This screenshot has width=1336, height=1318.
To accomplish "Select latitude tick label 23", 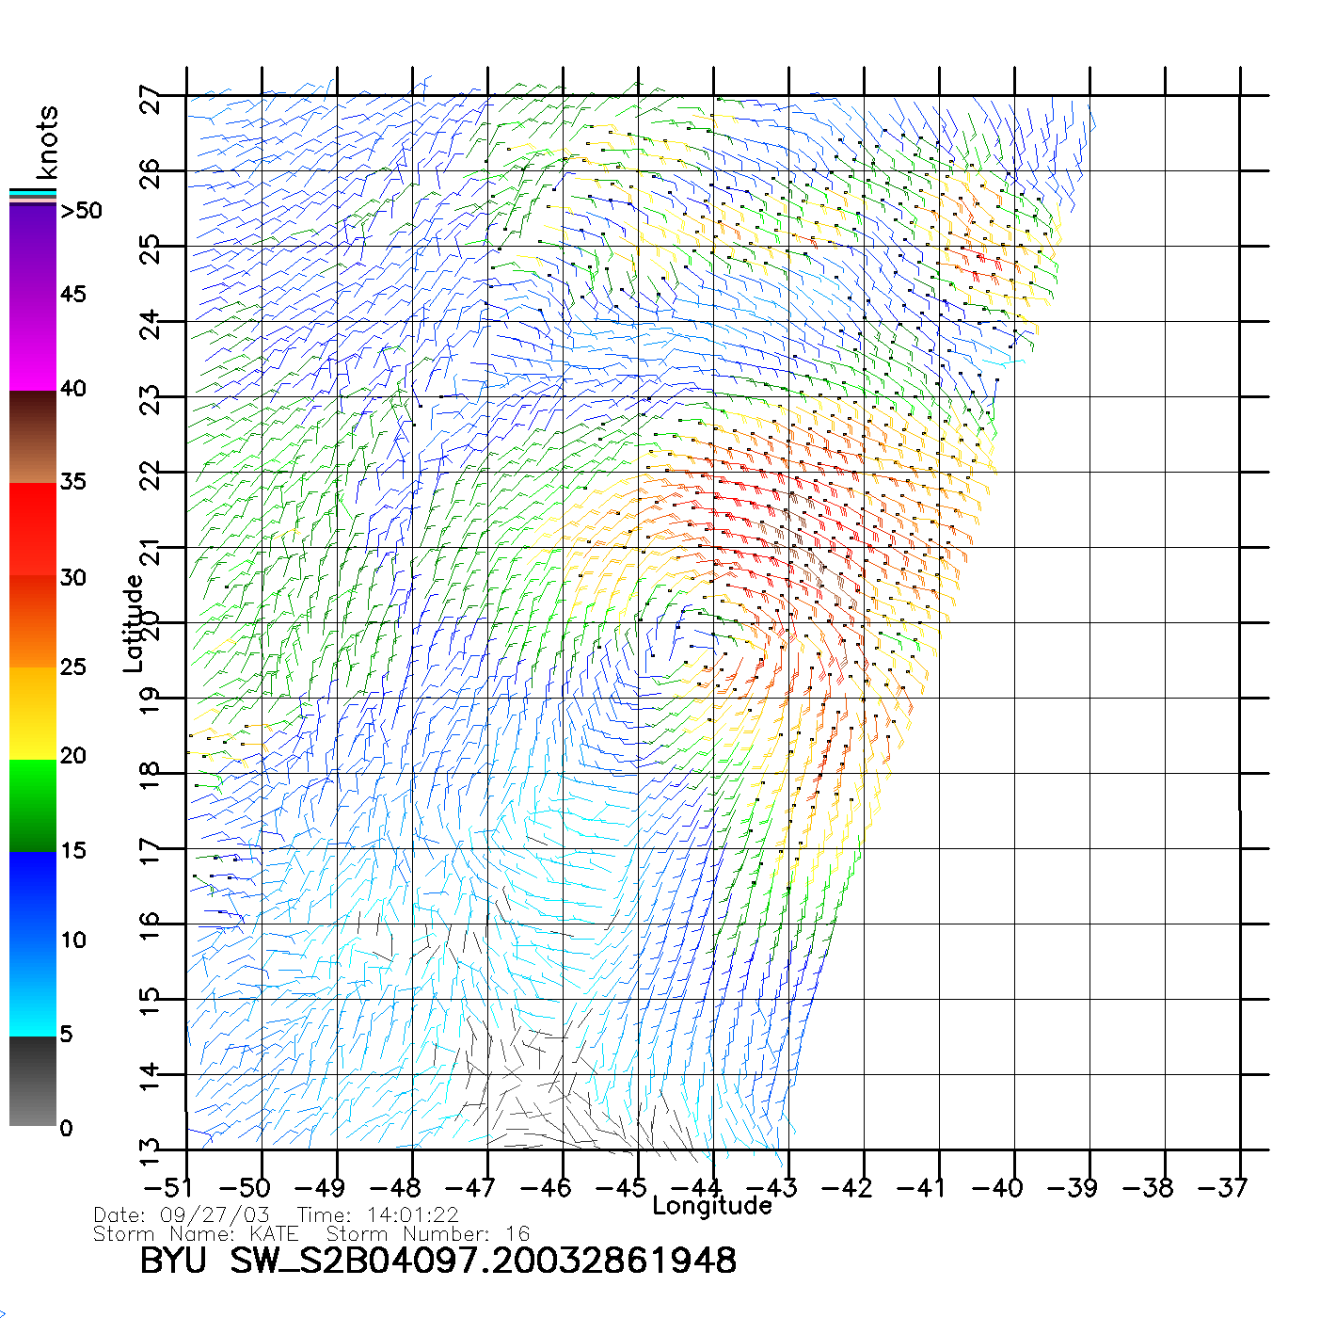I will (x=150, y=401).
